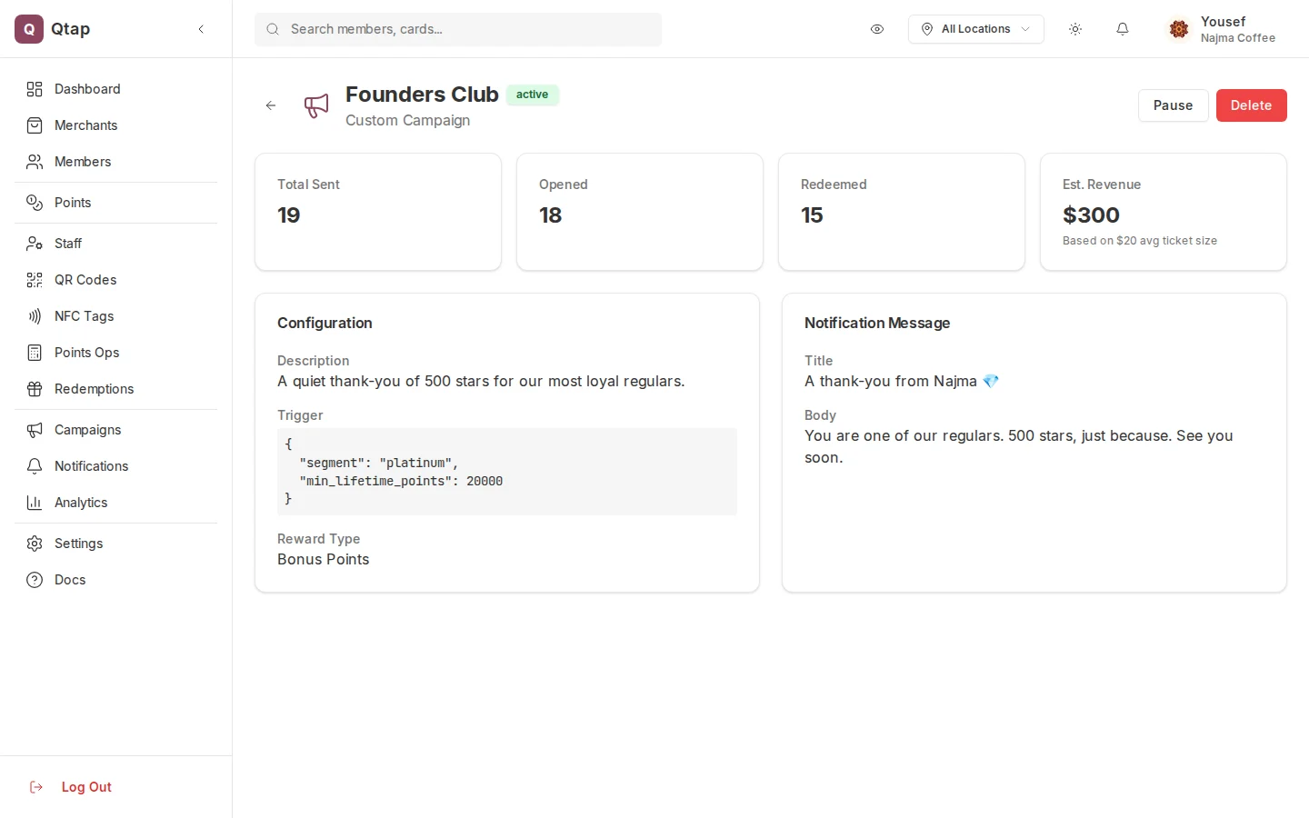Click the Najma Coffee avatar

click(x=1179, y=29)
